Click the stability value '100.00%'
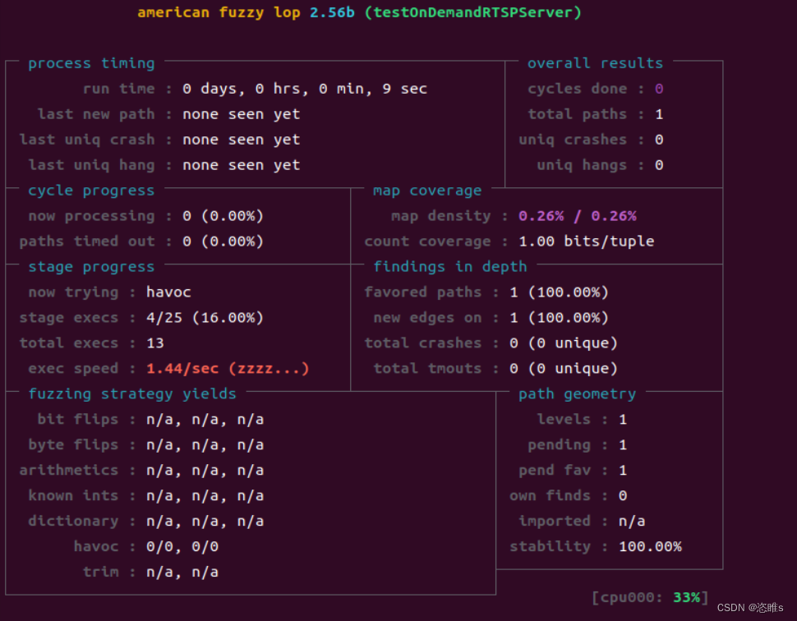Viewport: 797px width, 621px height. [650, 547]
